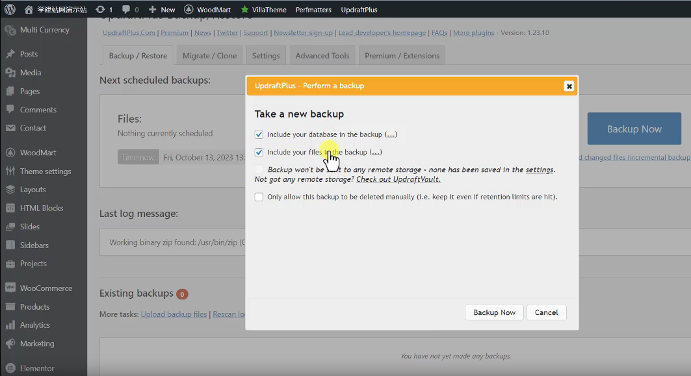Select the Layouts layers icon in the sidebar

pyautogui.click(x=10, y=190)
